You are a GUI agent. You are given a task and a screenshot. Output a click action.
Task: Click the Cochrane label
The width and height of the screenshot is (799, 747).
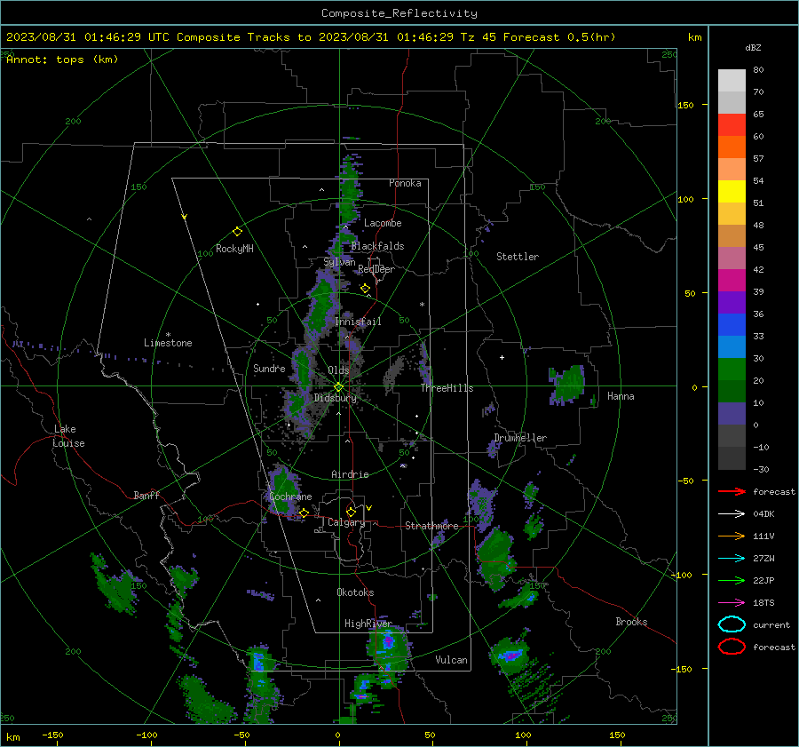point(290,497)
